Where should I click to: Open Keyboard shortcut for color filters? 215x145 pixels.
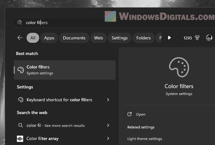point(64,100)
